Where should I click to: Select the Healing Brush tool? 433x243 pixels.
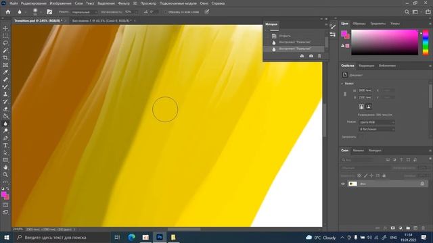click(x=5, y=80)
